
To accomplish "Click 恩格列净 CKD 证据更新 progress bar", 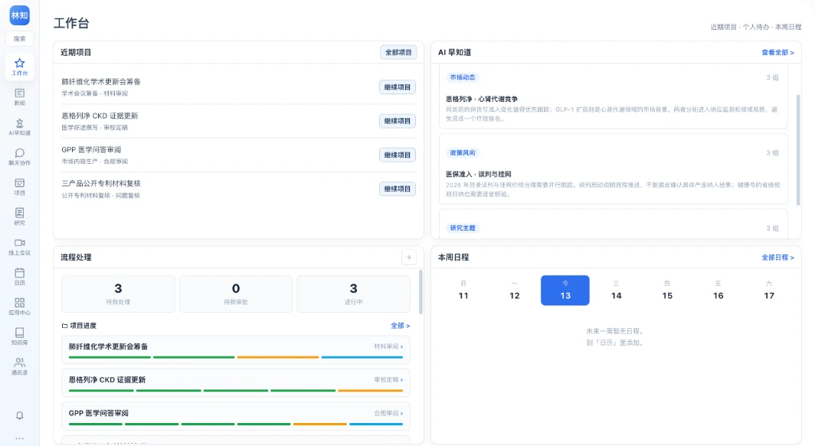I will (235, 390).
